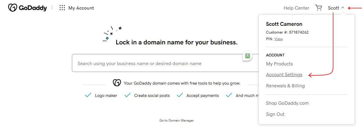Collapse the Scott account dropdown chevron
Viewport: 362px width, 129px height.
coord(343,8)
